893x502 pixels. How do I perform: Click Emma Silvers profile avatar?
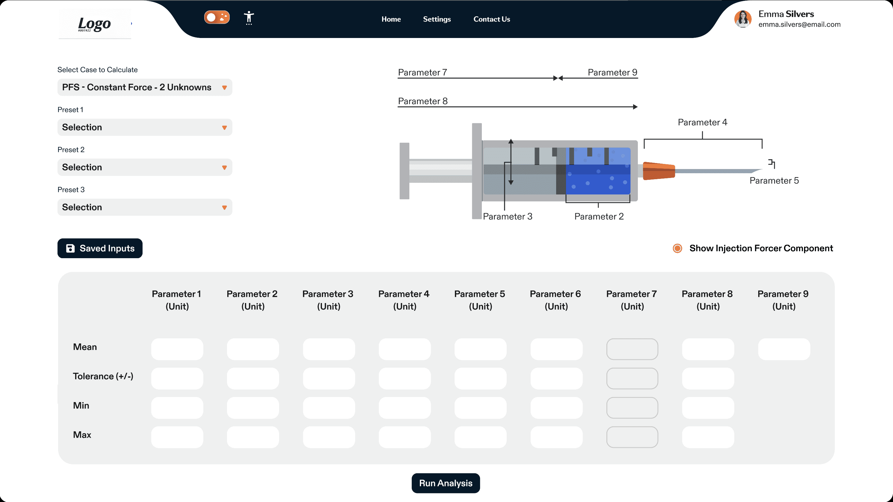coord(743,19)
